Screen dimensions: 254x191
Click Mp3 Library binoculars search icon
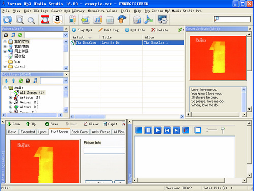point(28,81)
